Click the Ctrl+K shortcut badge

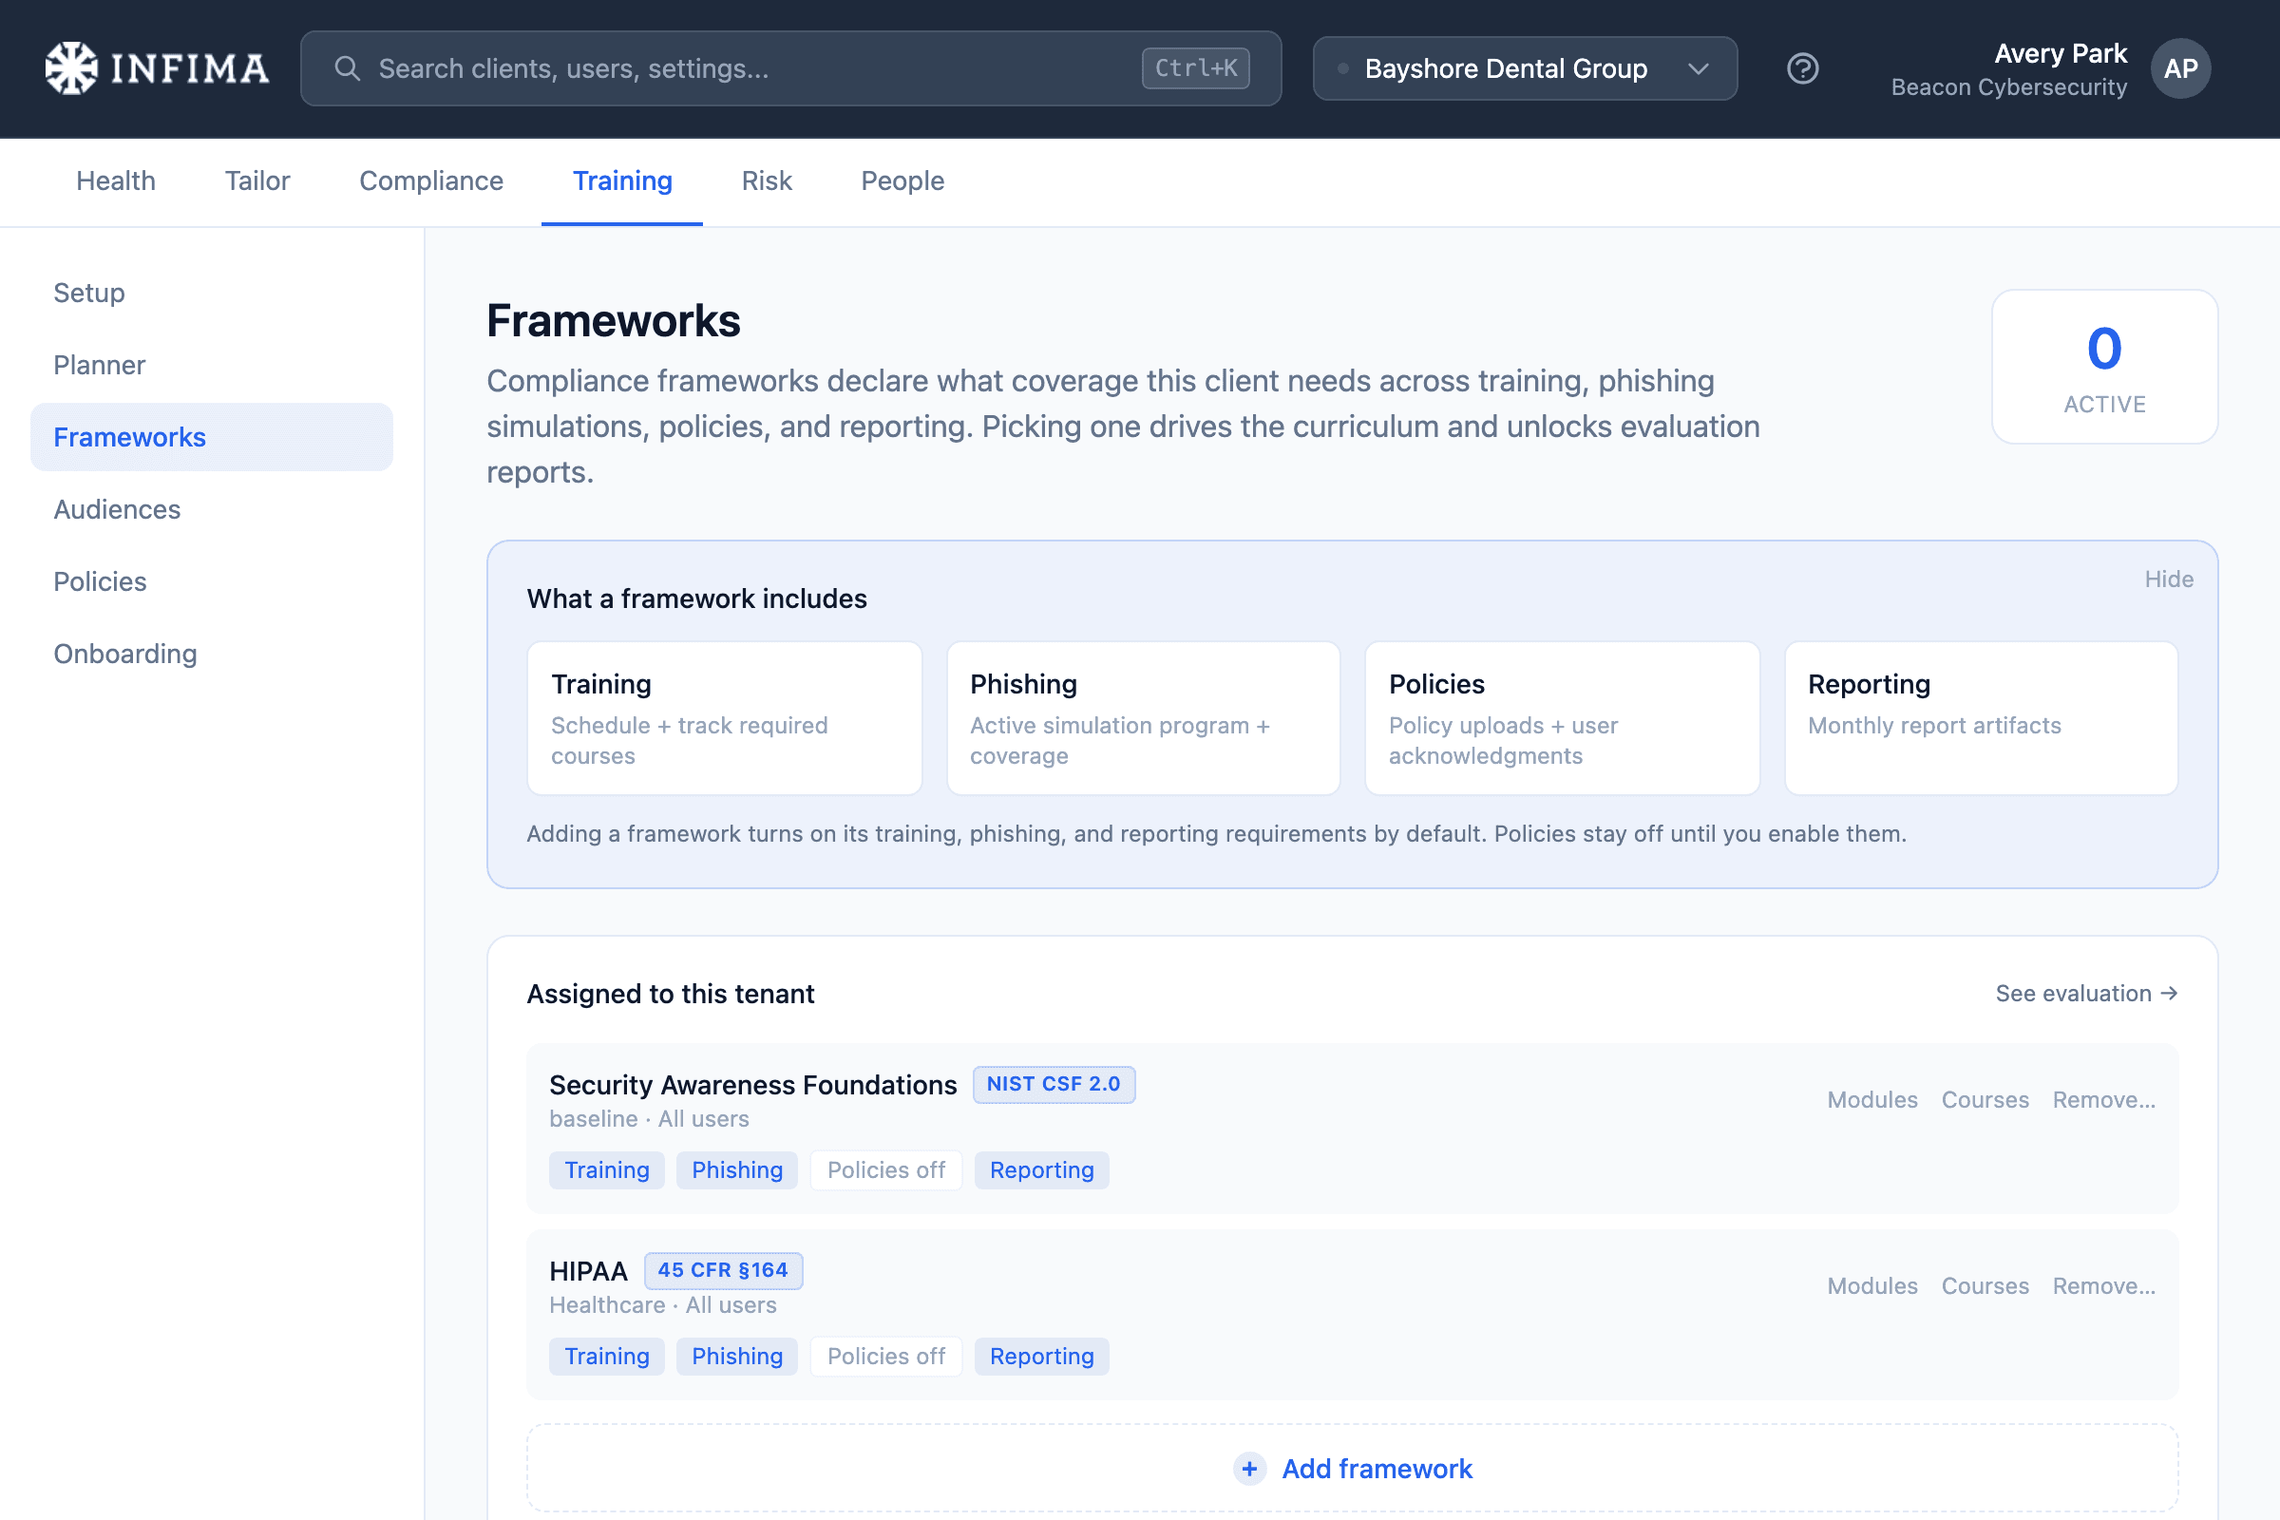[1195, 67]
